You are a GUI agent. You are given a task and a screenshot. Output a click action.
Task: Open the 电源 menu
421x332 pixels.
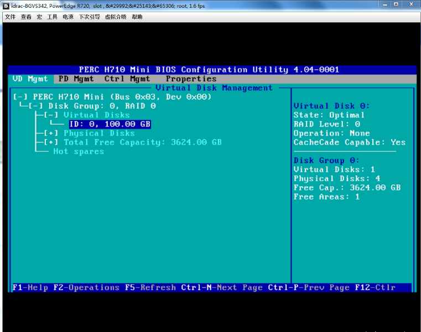tap(68, 17)
